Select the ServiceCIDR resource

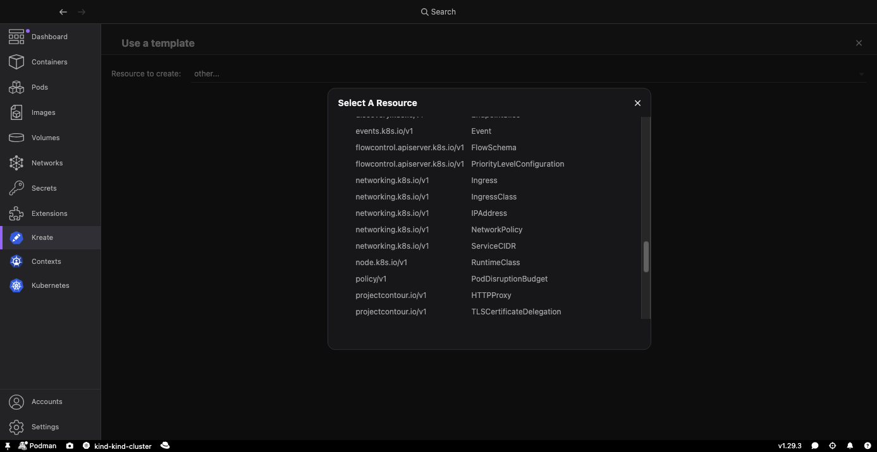tap(494, 246)
